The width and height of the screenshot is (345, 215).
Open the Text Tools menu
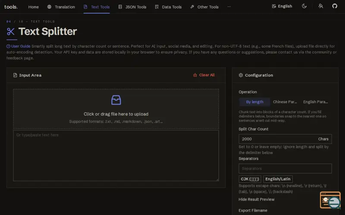100,7
